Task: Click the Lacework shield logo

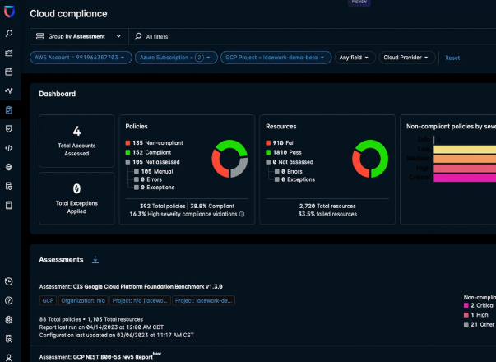Action: click(9, 12)
